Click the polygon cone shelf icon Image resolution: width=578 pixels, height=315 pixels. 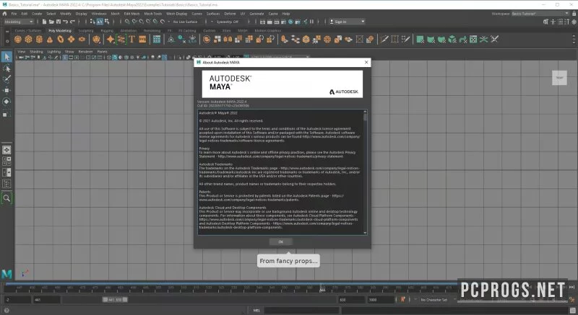click(50, 39)
